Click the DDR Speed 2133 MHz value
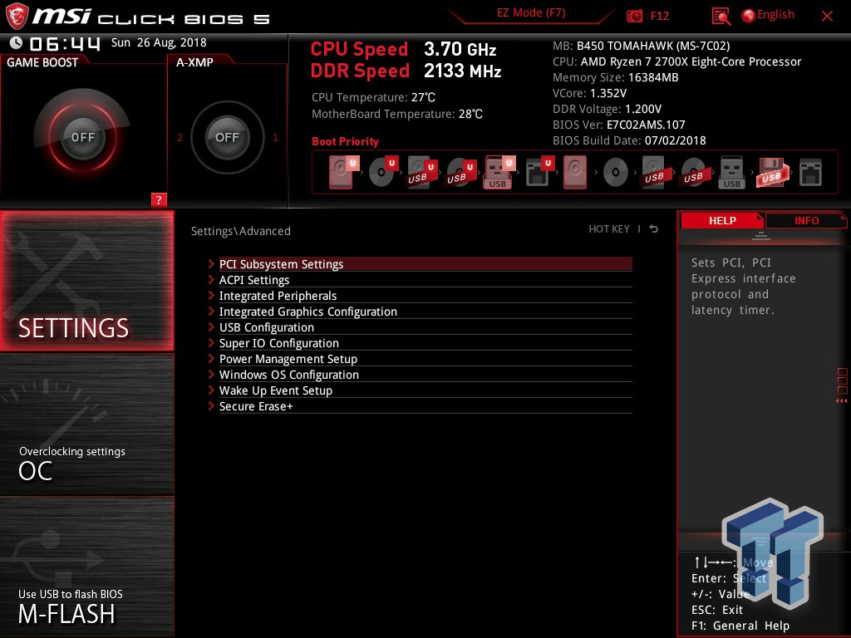 tap(462, 71)
